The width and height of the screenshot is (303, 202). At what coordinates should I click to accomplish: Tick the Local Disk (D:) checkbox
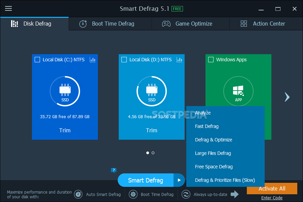pos(124,60)
